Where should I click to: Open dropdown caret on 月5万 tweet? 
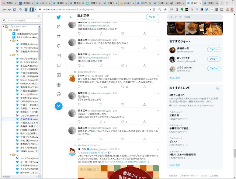(158, 55)
